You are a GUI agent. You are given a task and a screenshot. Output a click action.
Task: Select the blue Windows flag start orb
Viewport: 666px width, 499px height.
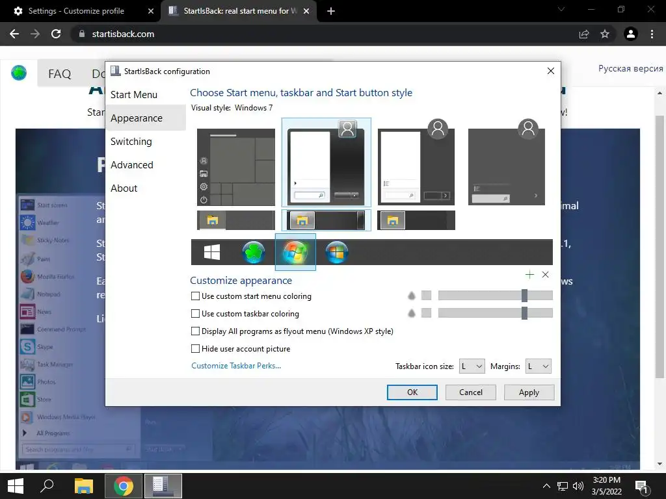(337, 252)
